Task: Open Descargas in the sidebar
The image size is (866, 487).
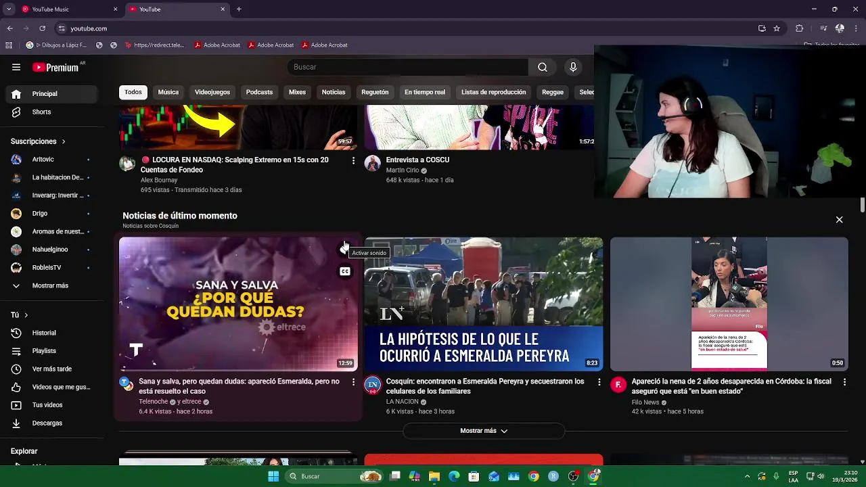Action: (52, 423)
